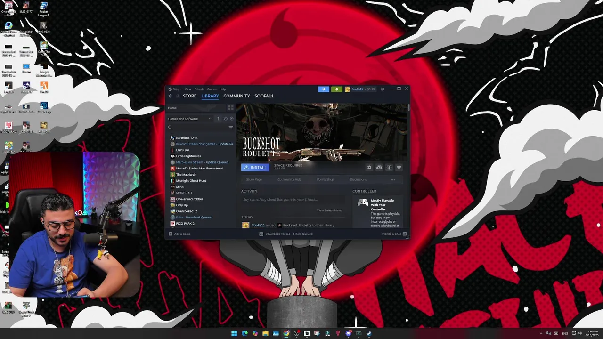Open Friends & Chat

point(394,234)
